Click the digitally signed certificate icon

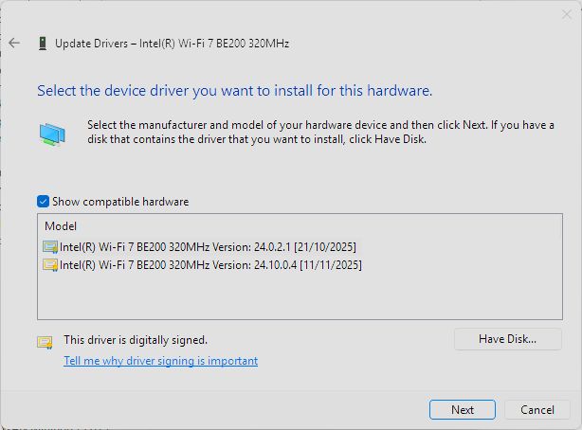click(x=45, y=342)
